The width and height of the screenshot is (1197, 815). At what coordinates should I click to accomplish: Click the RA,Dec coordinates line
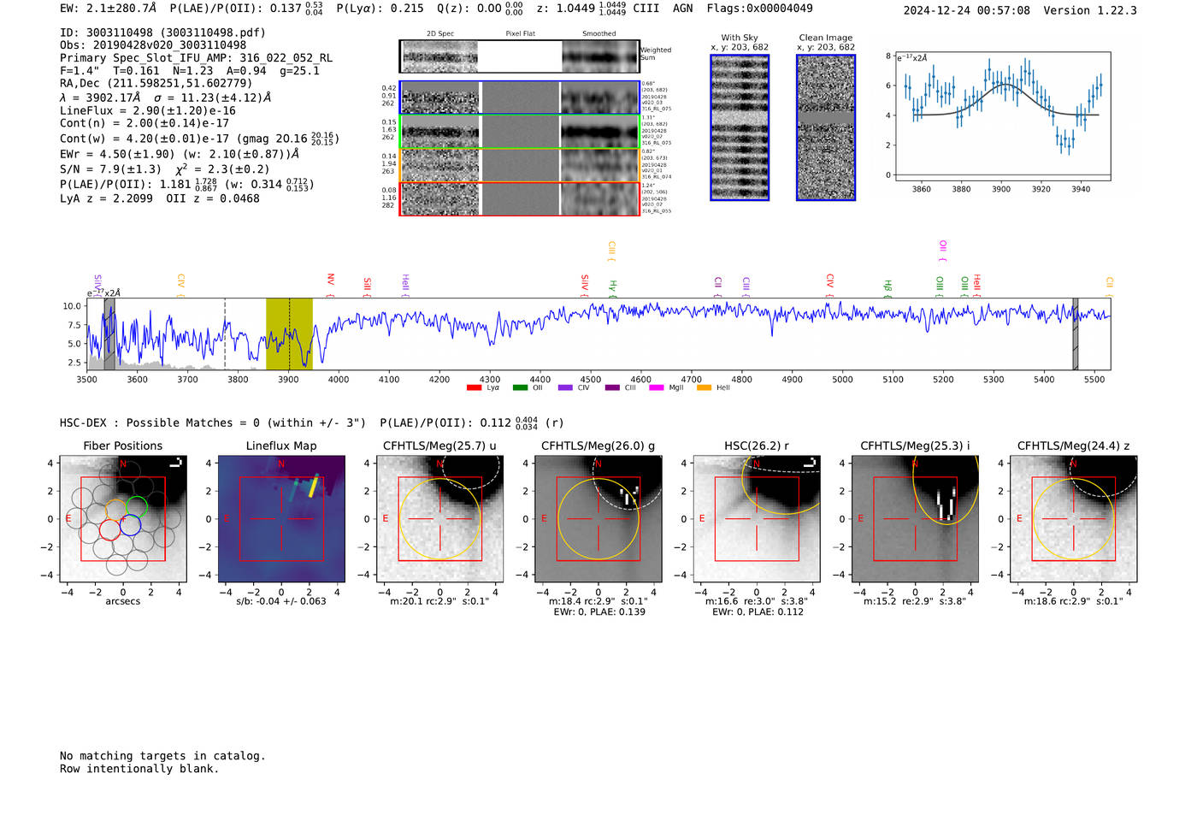coord(156,84)
